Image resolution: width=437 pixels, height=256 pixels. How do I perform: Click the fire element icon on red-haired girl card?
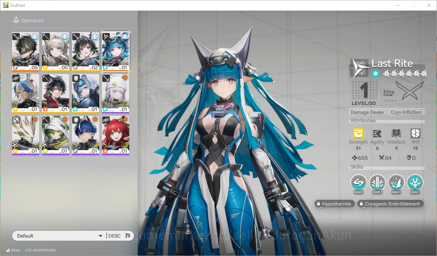click(x=105, y=151)
